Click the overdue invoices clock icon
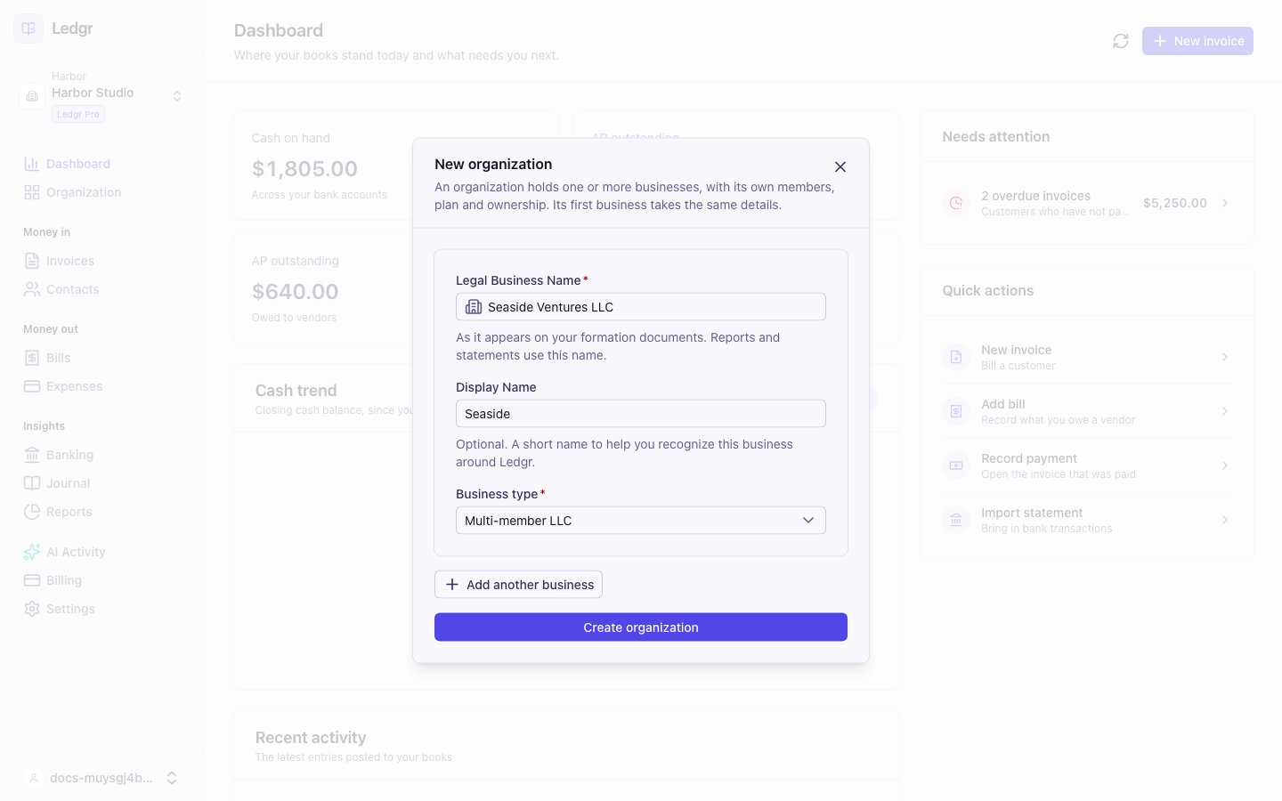Viewport: 1282px width, 801px height. (956, 203)
